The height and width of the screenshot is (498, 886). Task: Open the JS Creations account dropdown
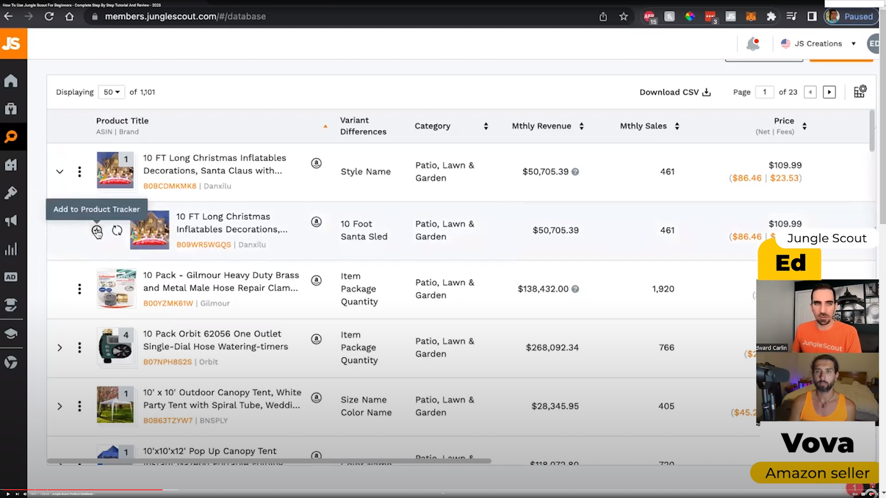[818, 44]
